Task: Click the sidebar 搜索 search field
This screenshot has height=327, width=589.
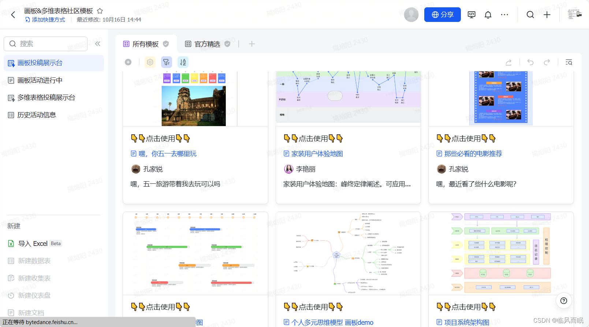Action: [x=46, y=44]
